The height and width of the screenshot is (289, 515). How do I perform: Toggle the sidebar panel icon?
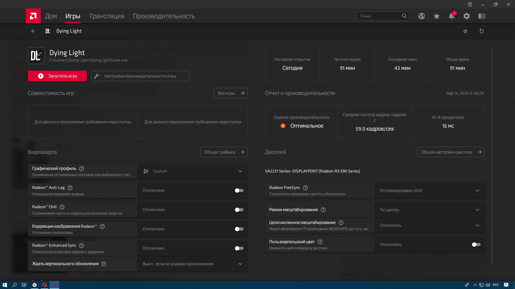coord(482,16)
